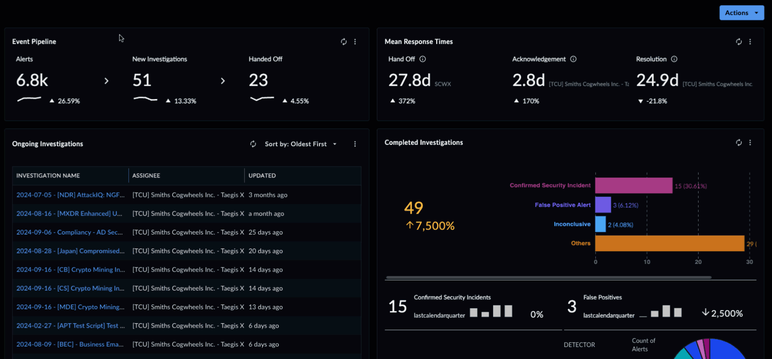Open investigation 2024-02-27 [APT Test Script]
This screenshot has width=772, height=359.
70,326
